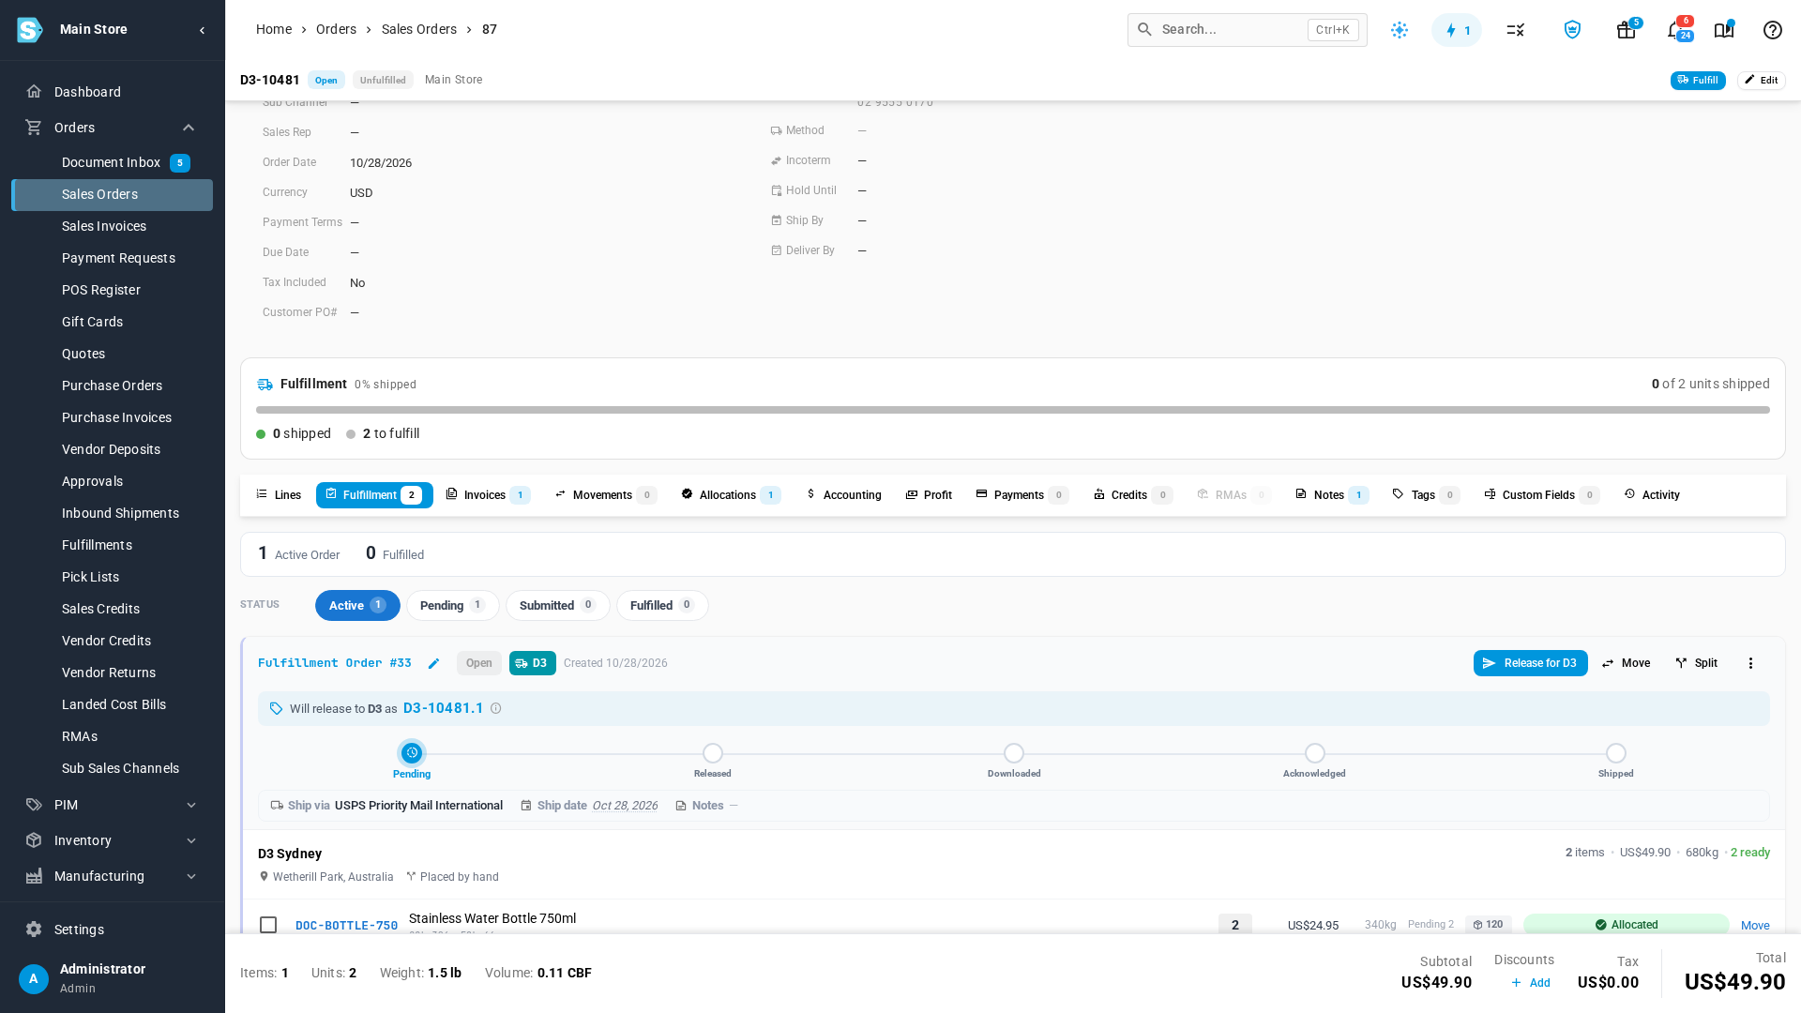Open Dashboard from the sidebar
The width and height of the screenshot is (1801, 1013).
(113, 92)
